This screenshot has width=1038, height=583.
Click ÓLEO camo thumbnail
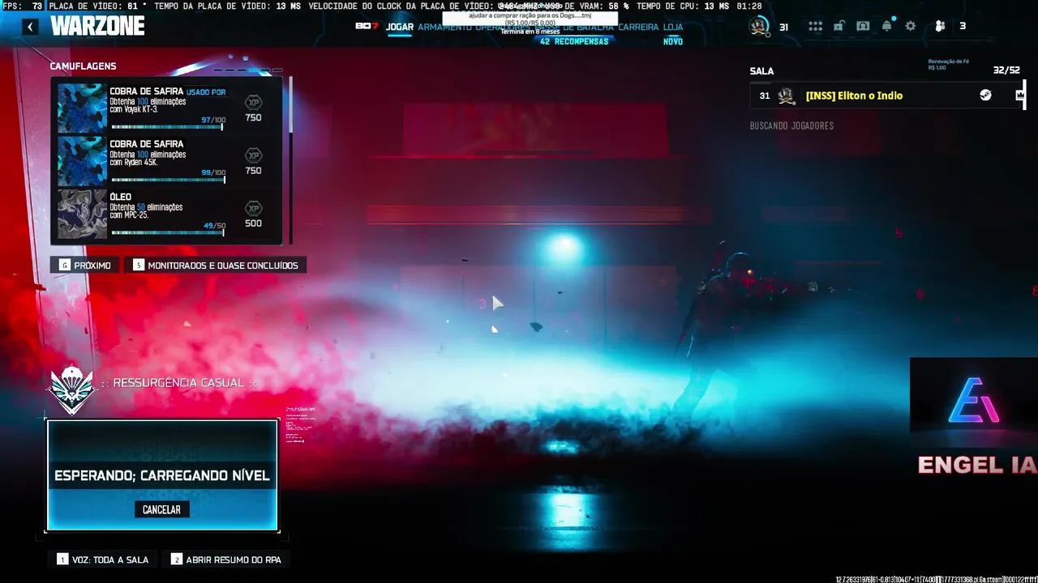[x=82, y=215]
